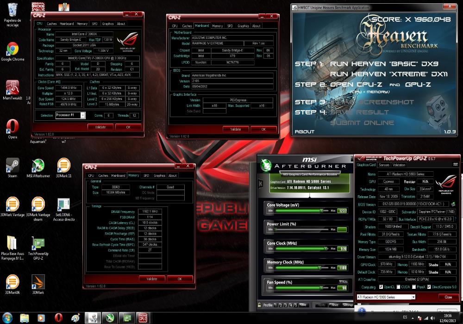Open Graphics tab in the motherboard CPU-Z window
The image size is (463, 324).
[x=244, y=25]
